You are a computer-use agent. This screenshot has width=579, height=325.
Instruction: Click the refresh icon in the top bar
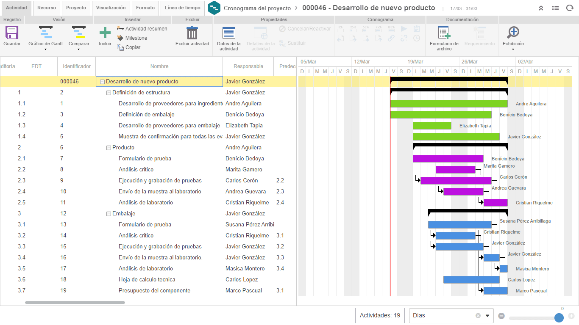coord(570,8)
